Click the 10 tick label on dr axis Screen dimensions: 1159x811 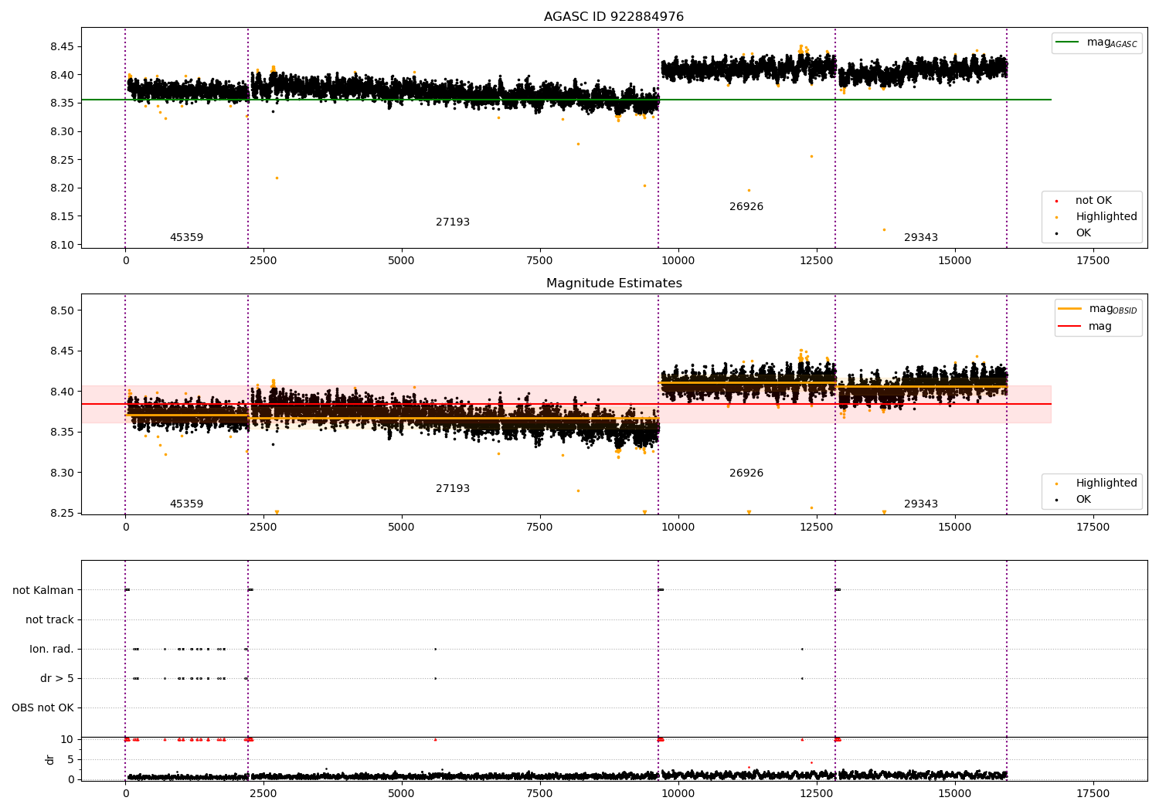coord(67,740)
